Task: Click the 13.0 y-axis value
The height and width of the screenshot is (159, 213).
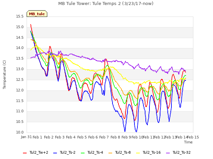Action: pos(20,69)
